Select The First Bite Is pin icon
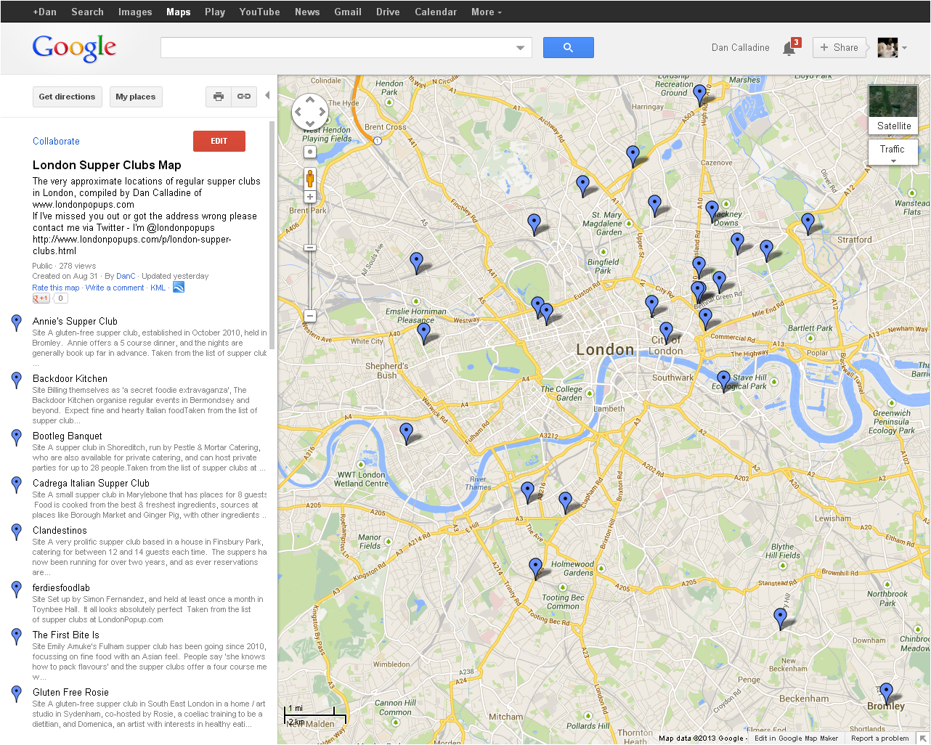Screen dimensions: 931x745 coord(17,637)
